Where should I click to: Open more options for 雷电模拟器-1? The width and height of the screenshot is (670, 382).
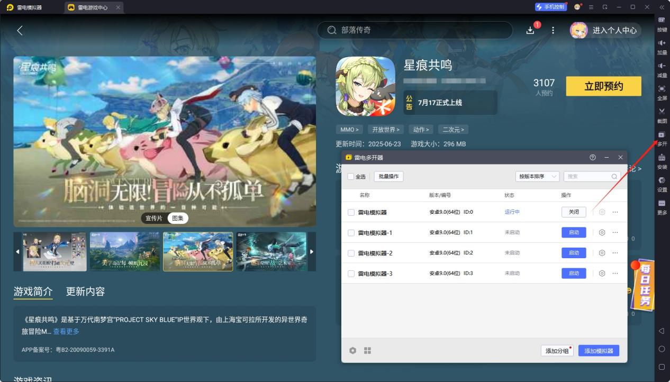tap(615, 232)
